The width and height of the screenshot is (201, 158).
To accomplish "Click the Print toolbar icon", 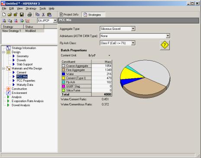I will click(29, 14).
